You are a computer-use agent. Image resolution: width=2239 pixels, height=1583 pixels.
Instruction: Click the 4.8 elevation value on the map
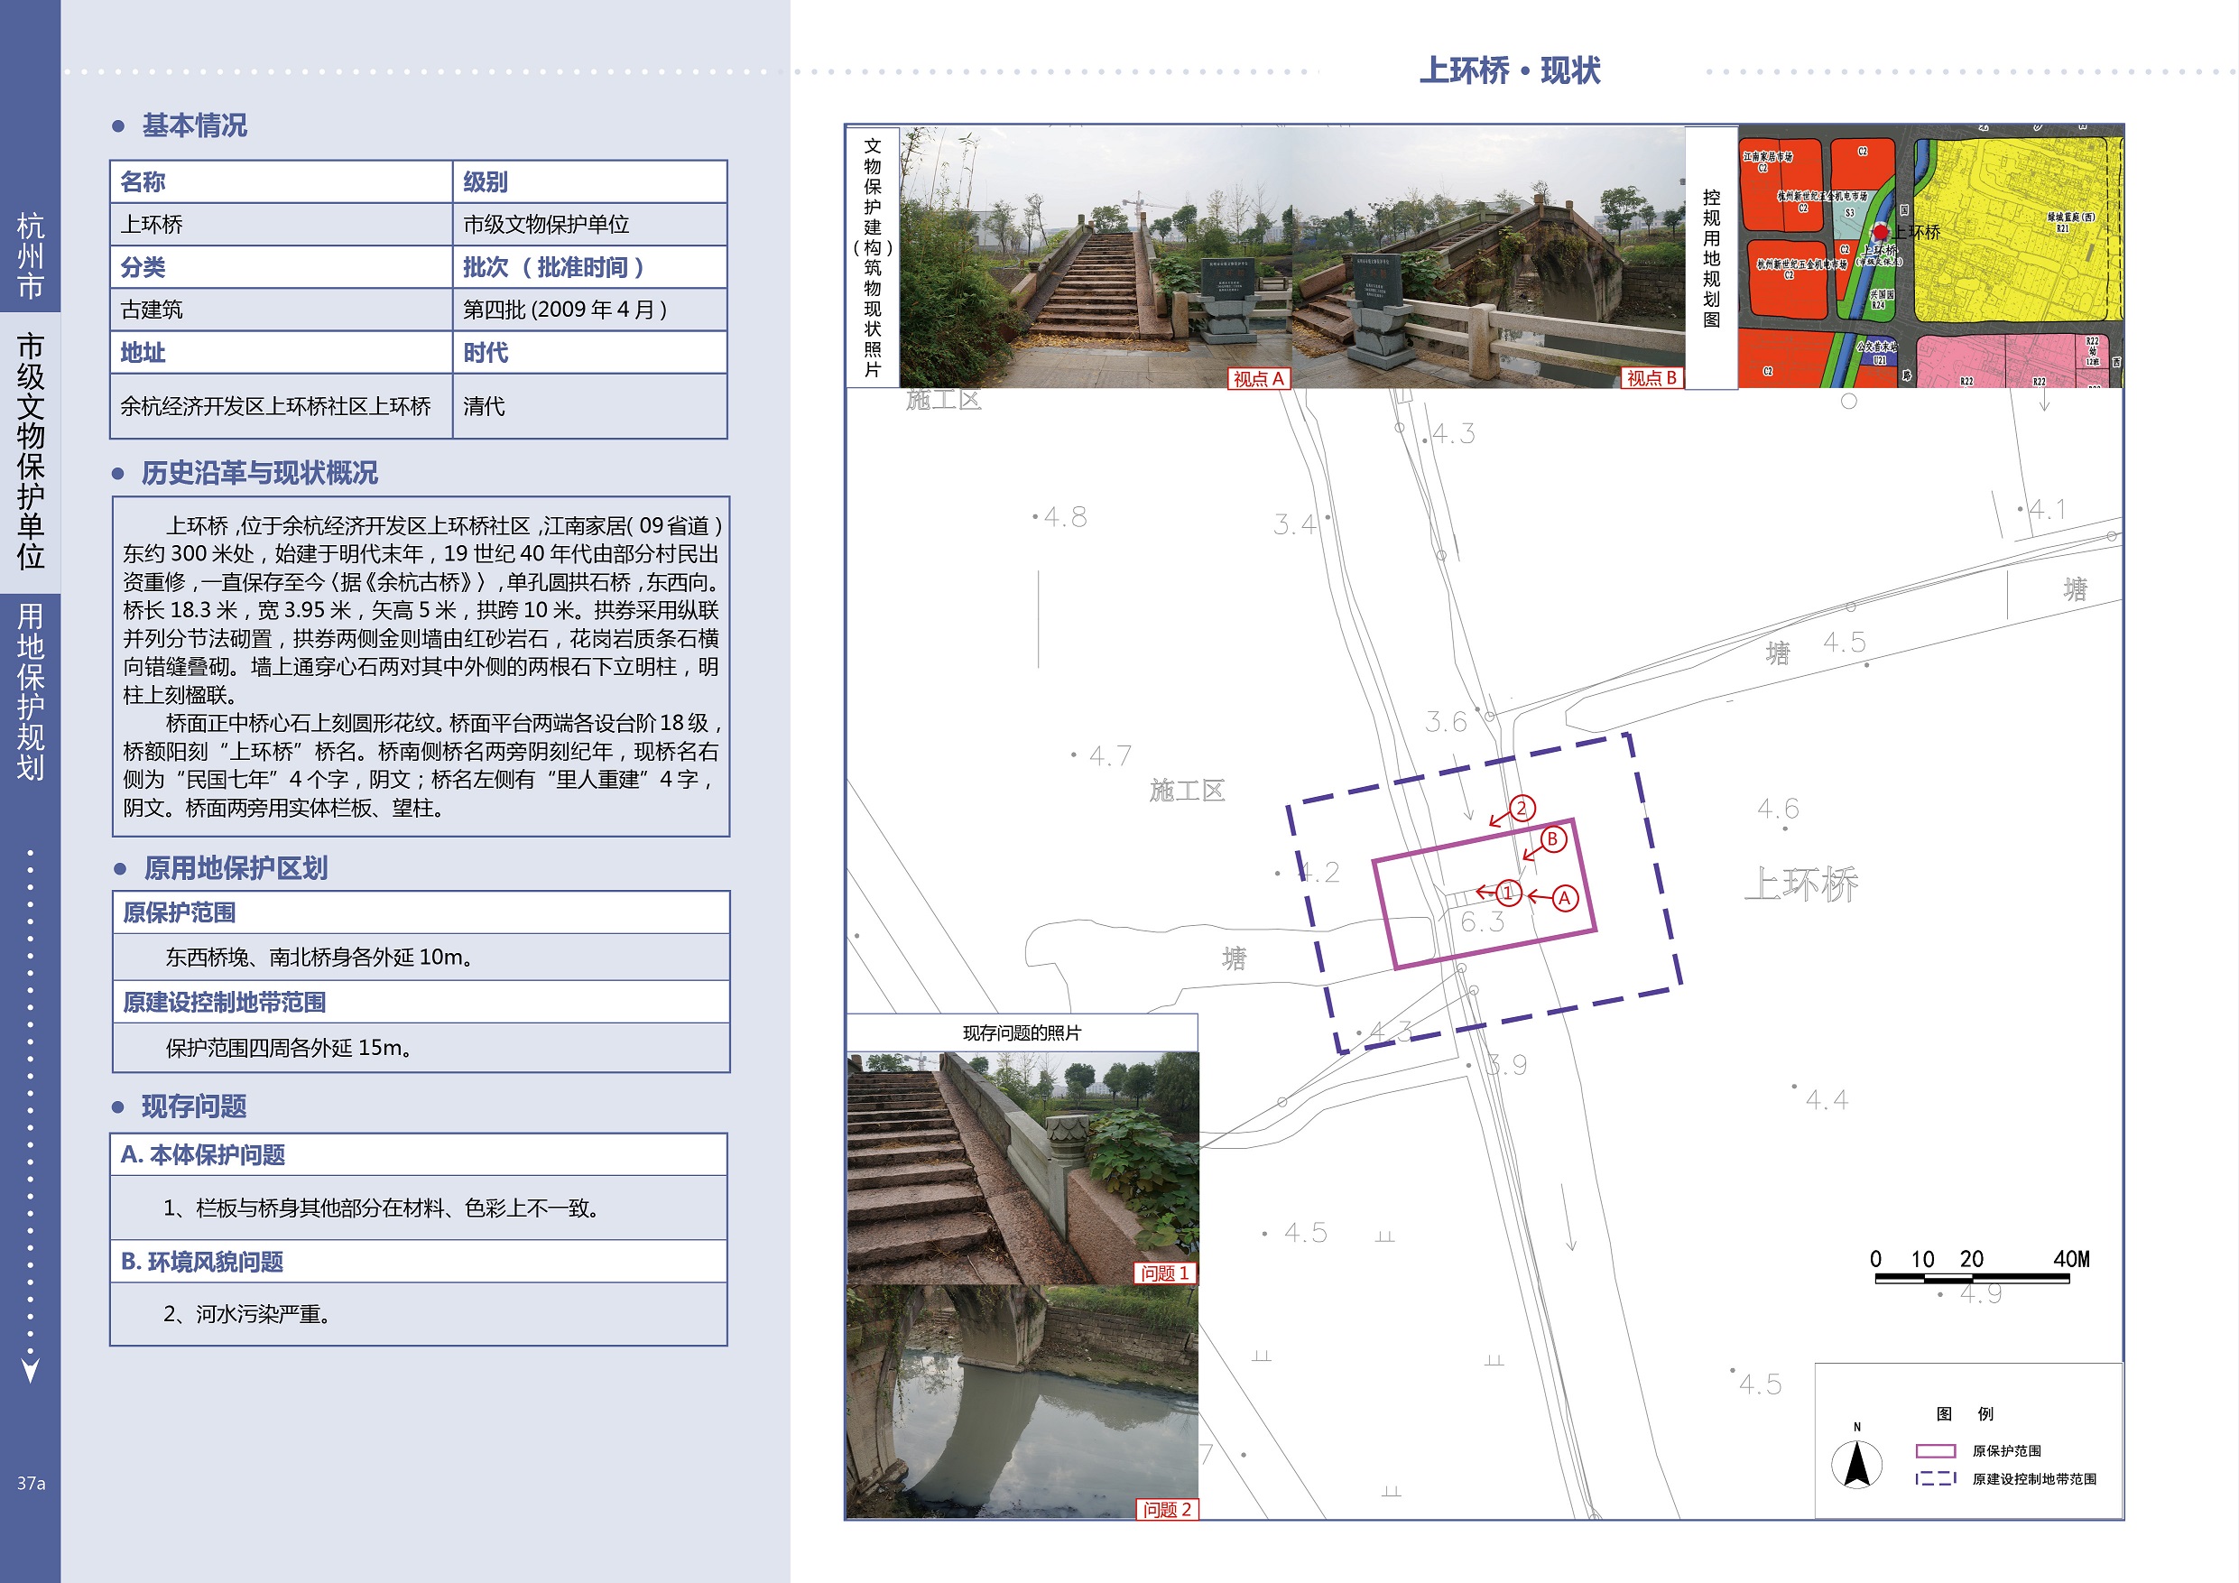coord(1065,517)
